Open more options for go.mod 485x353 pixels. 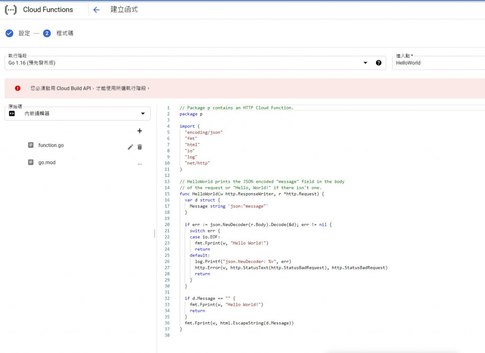(x=140, y=164)
